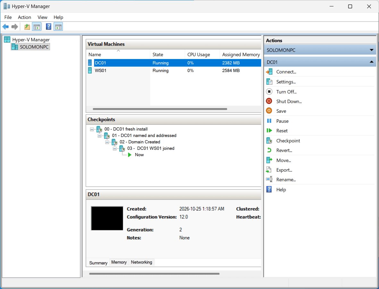Click the Connect icon in Actions

(269, 72)
